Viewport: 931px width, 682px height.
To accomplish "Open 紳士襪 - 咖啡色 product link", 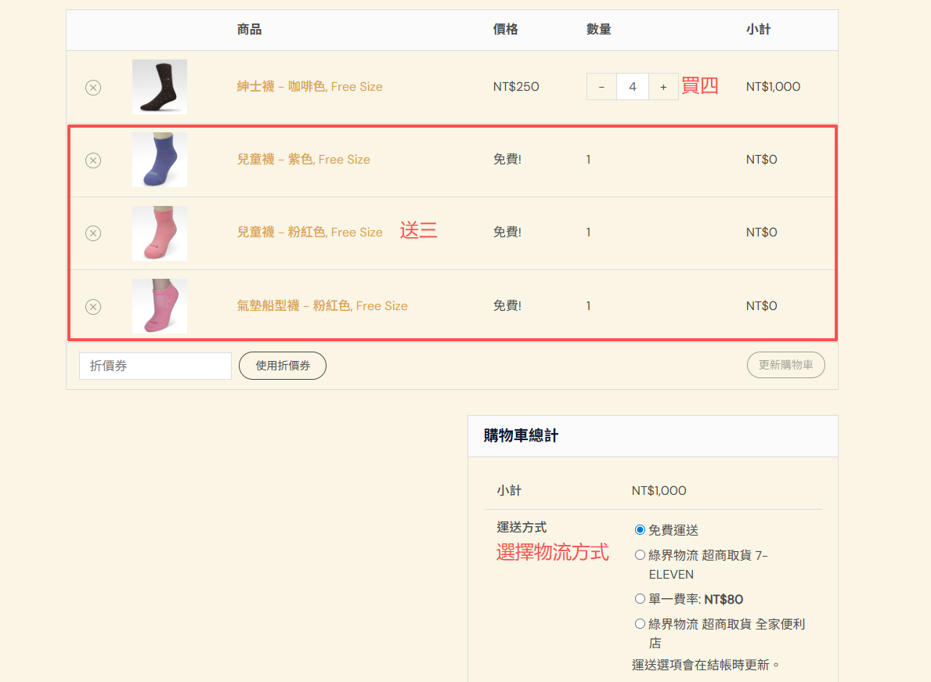I will 309,87.
